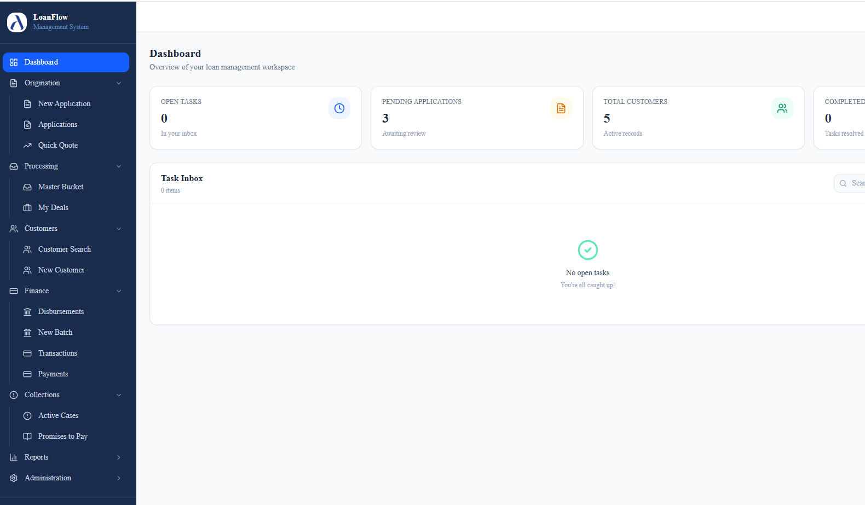The height and width of the screenshot is (505, 865).
Task: Collapse the Origination section chevron
Action: point(119,83)
